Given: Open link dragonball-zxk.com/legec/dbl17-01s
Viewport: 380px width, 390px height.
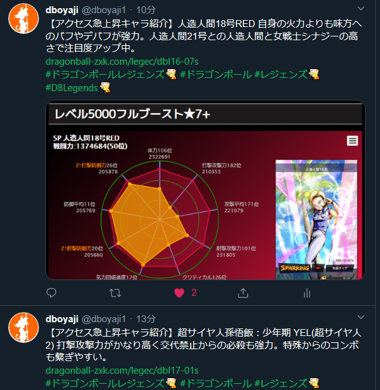Looking at the screenshot, I should [122, 371].
